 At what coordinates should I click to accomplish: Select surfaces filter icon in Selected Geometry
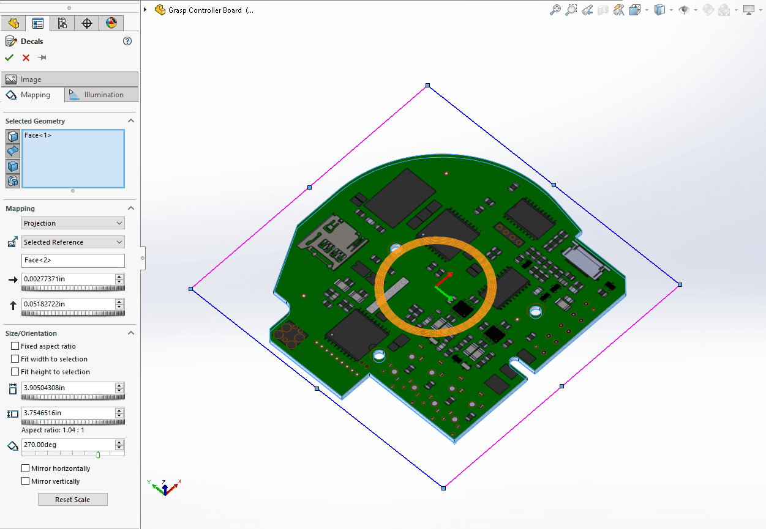[x=13, y=151]
